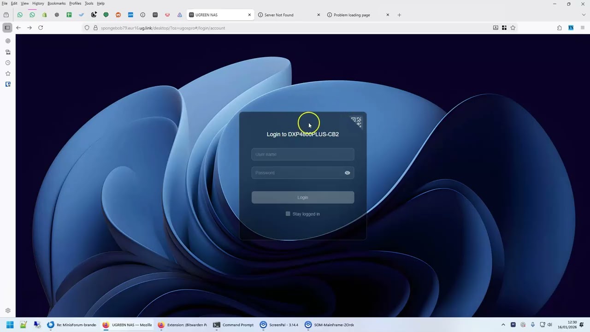Viewport: 590px width, 332px height.
Task: Click the Login button
Action: pyautogui.click(x=303, y=197)
